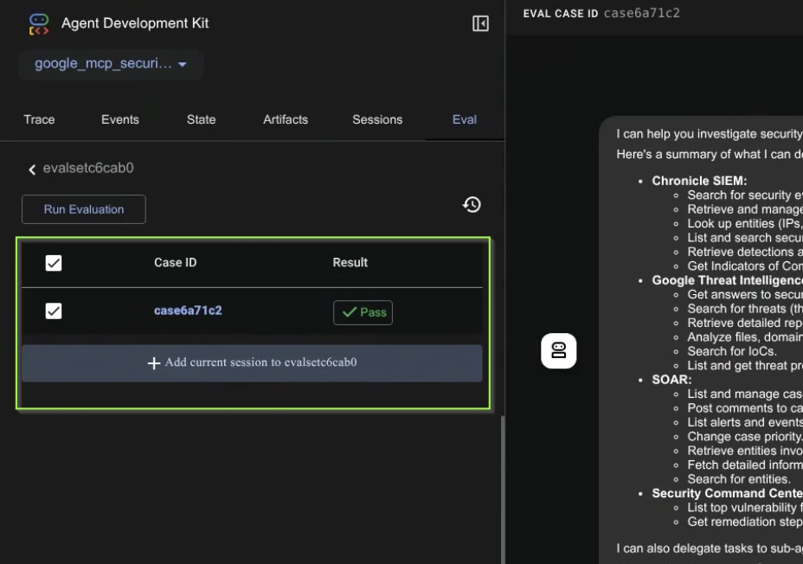Click the 'Search for entities.' bullet
The width and height of the screenshot is (803, 564).
pos(739,479)
